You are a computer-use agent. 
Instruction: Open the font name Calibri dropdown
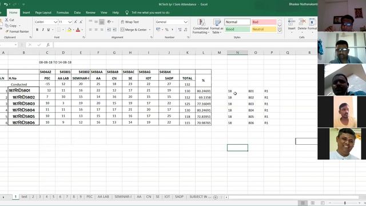[55, 22]
